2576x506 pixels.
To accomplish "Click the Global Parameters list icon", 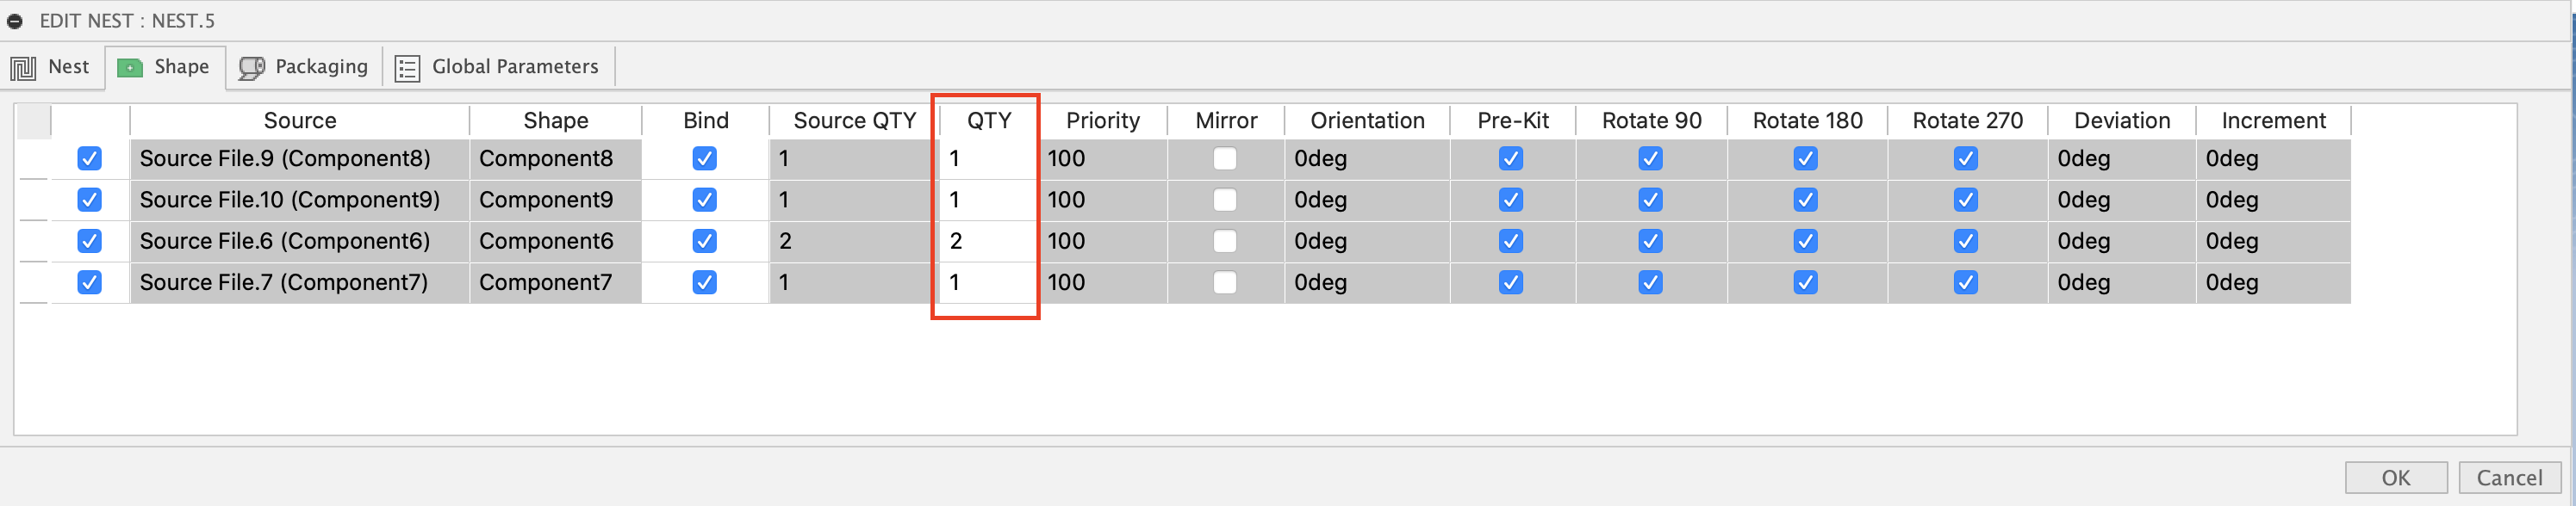I will [406, 67].
